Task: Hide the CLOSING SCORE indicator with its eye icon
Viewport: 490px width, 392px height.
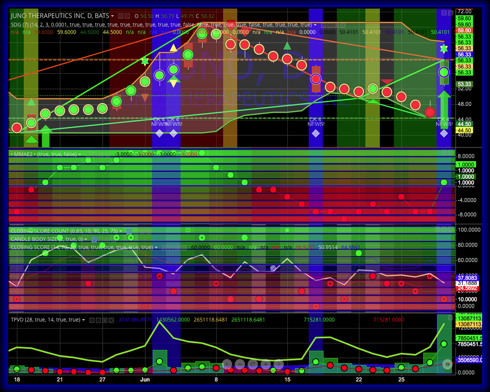Action: (164, 247)
